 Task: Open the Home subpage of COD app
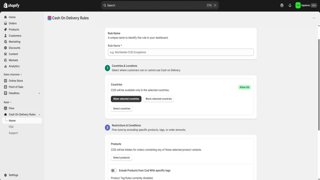22,121
